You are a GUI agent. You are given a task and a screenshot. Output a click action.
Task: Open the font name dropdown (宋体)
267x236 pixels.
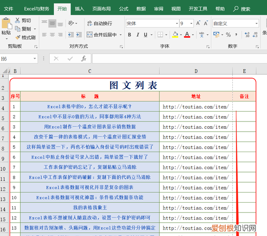click(177, 23)
